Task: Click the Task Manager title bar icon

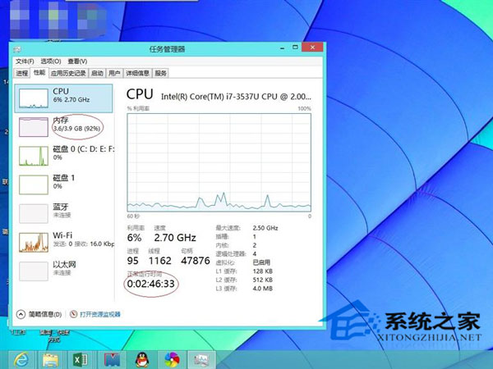Action: coord(17,49)
